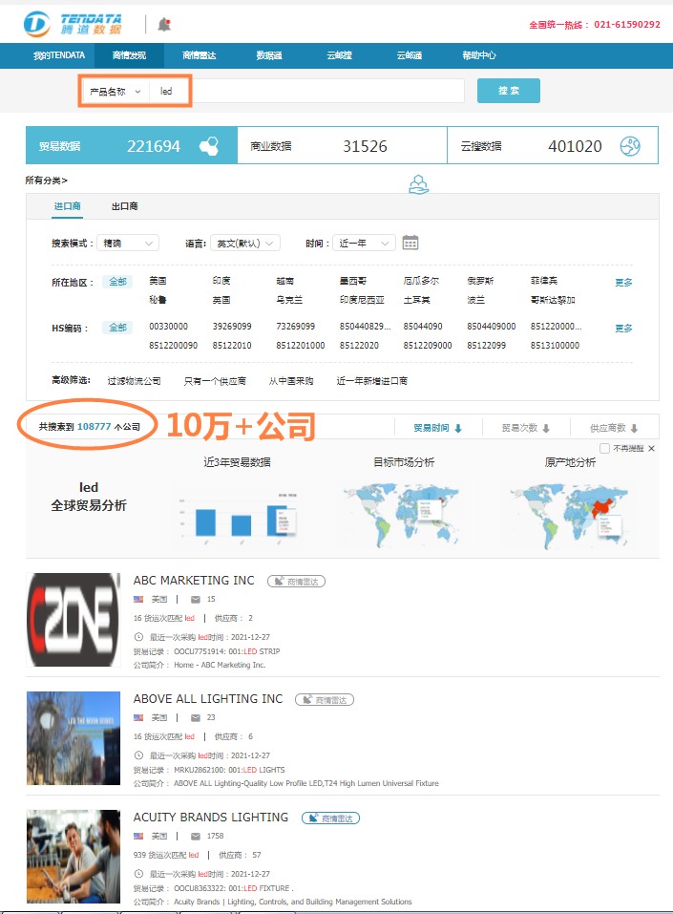Apply 只有一个供应商 filter
This screenshot has height=914, width=673.
coord(215,381)
